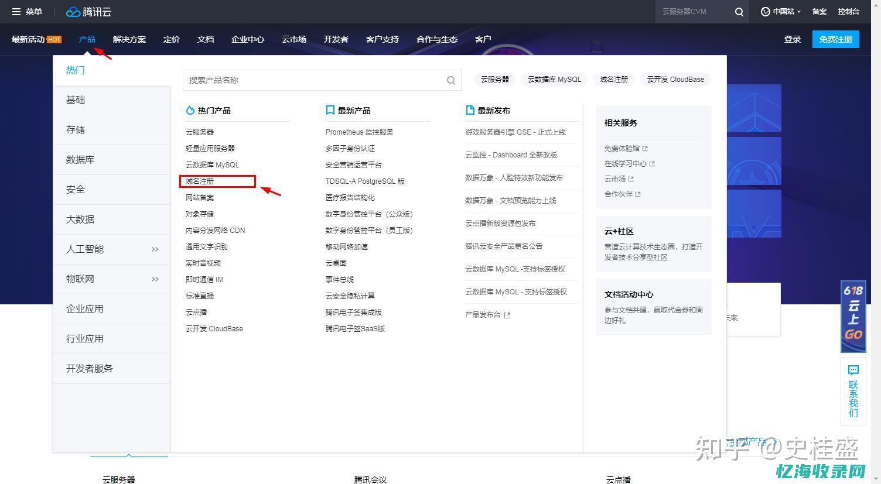This screenshot has width=881, height=484.
Task: Select the 企业应用 category tab
Action: [112, 309]
